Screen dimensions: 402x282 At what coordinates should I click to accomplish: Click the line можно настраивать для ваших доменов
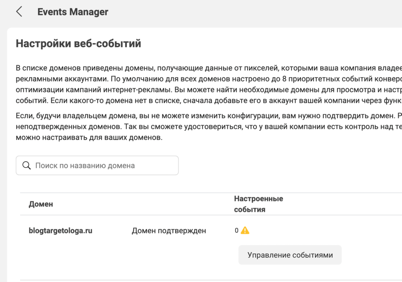coord(89,138)
